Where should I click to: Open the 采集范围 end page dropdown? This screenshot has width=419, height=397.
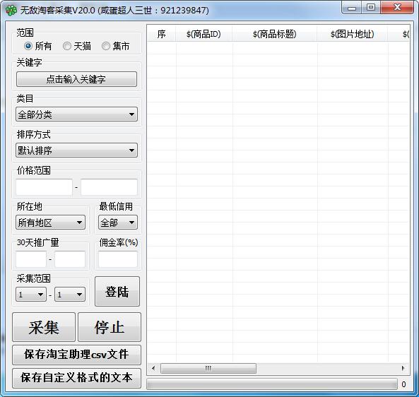pyautogui.click(x=70, y=295)
